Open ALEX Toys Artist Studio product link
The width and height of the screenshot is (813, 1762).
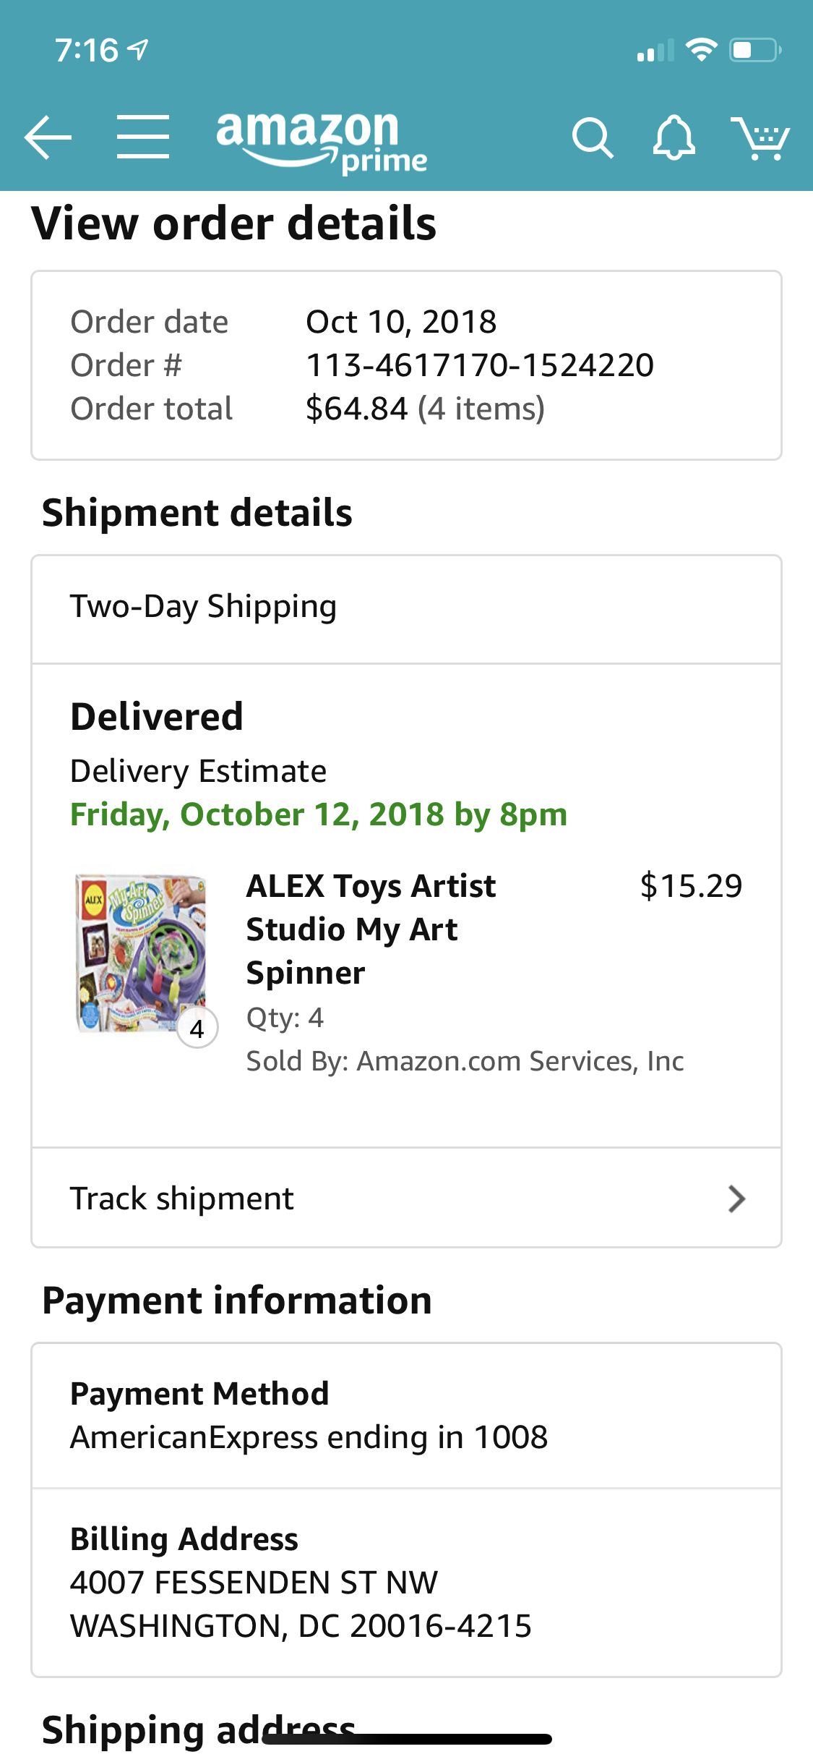point(371,929)
